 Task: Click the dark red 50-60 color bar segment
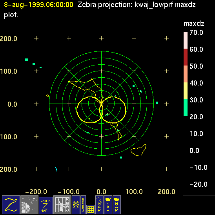186,57
